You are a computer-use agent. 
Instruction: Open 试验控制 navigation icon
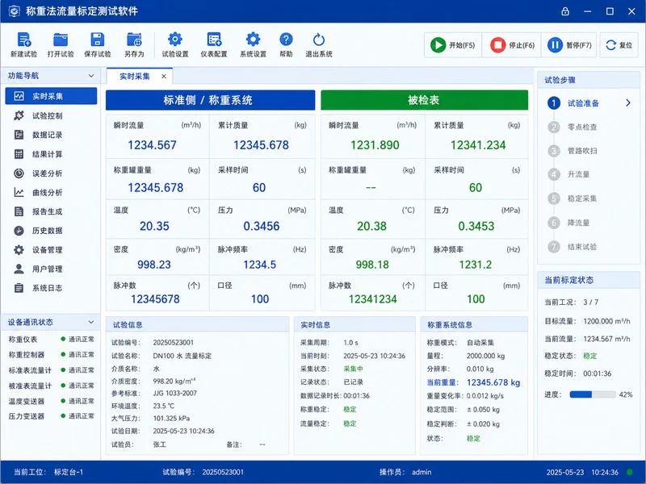(x=19, y=115)
